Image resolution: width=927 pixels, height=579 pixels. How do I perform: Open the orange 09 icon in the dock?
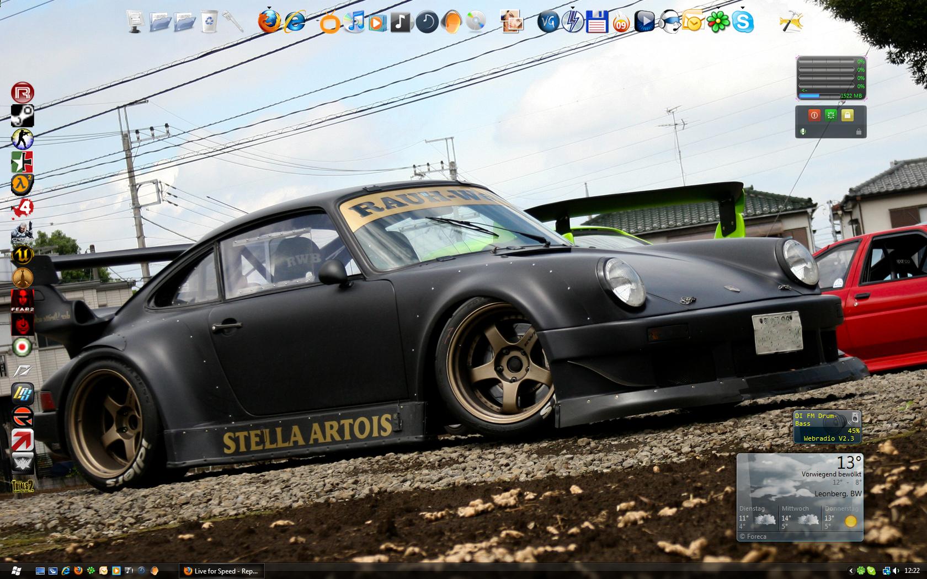[x=621, y=23]
